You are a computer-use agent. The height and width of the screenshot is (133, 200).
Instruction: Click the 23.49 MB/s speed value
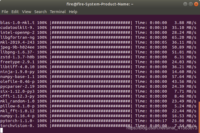[184, 101]
